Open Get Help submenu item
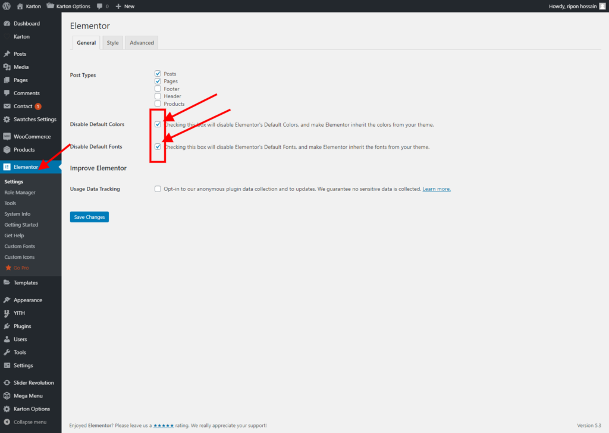This screenshot has height=433, width=609. tap(14, 236)
